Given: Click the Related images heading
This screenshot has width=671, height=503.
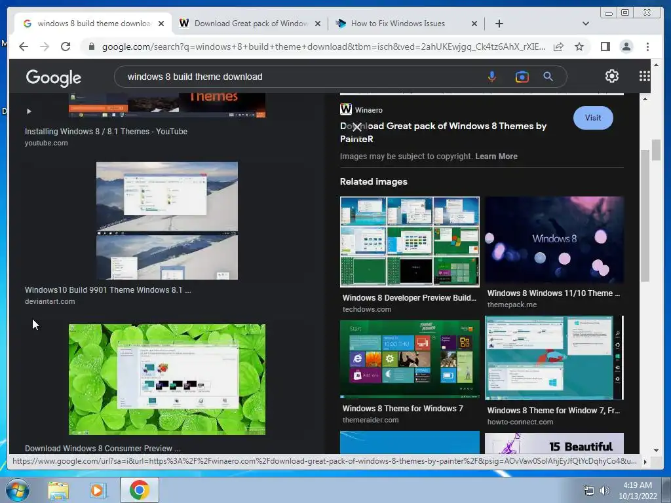Looking at the screenshot, I should [x=374, y=181].
